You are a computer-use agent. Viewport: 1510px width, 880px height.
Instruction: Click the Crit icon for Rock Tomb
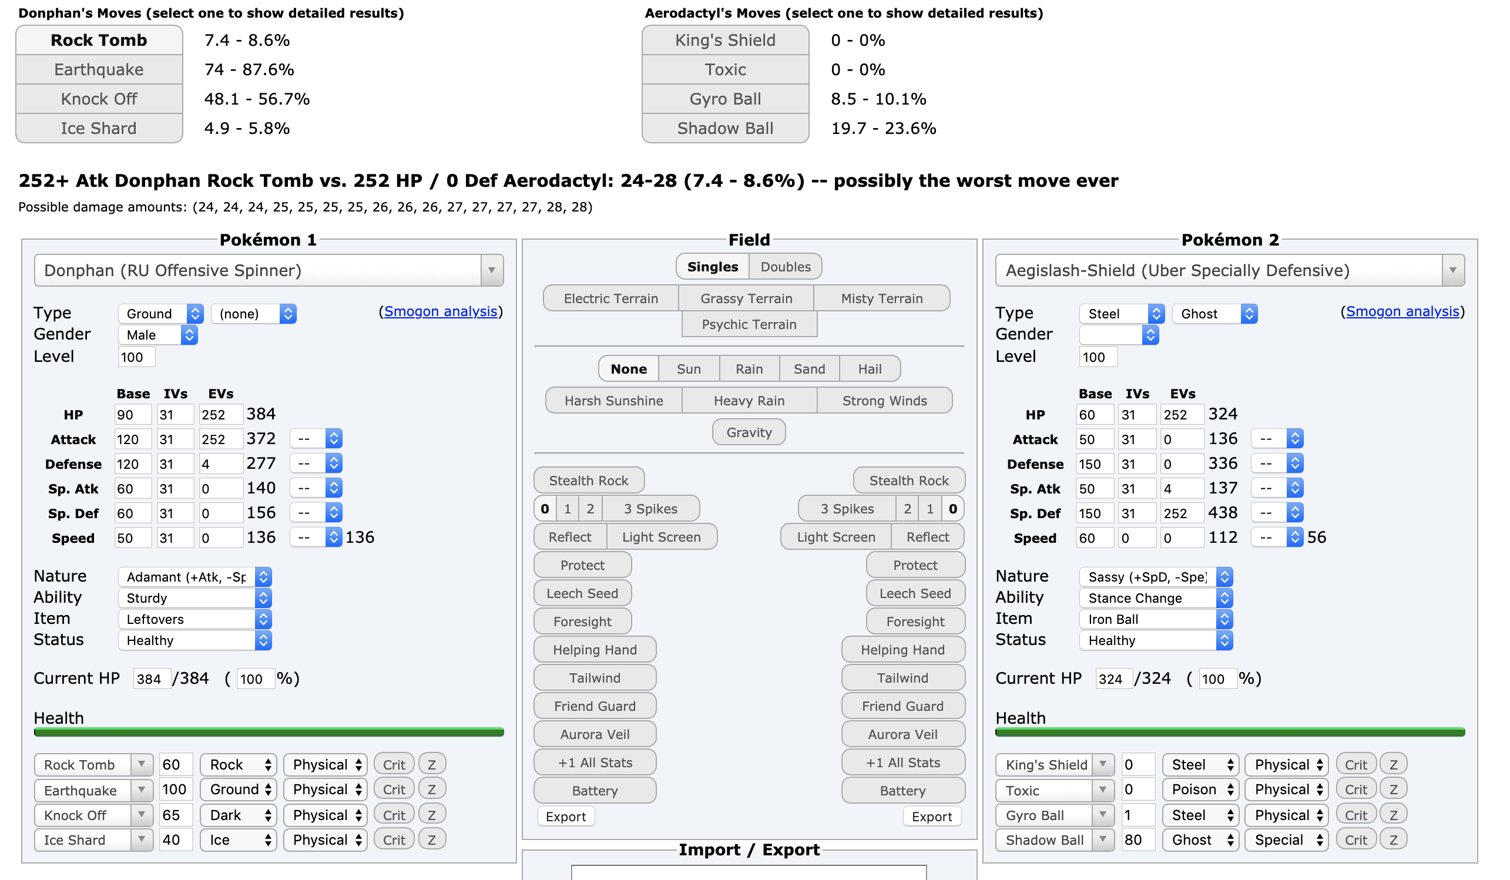pos(396,765)
